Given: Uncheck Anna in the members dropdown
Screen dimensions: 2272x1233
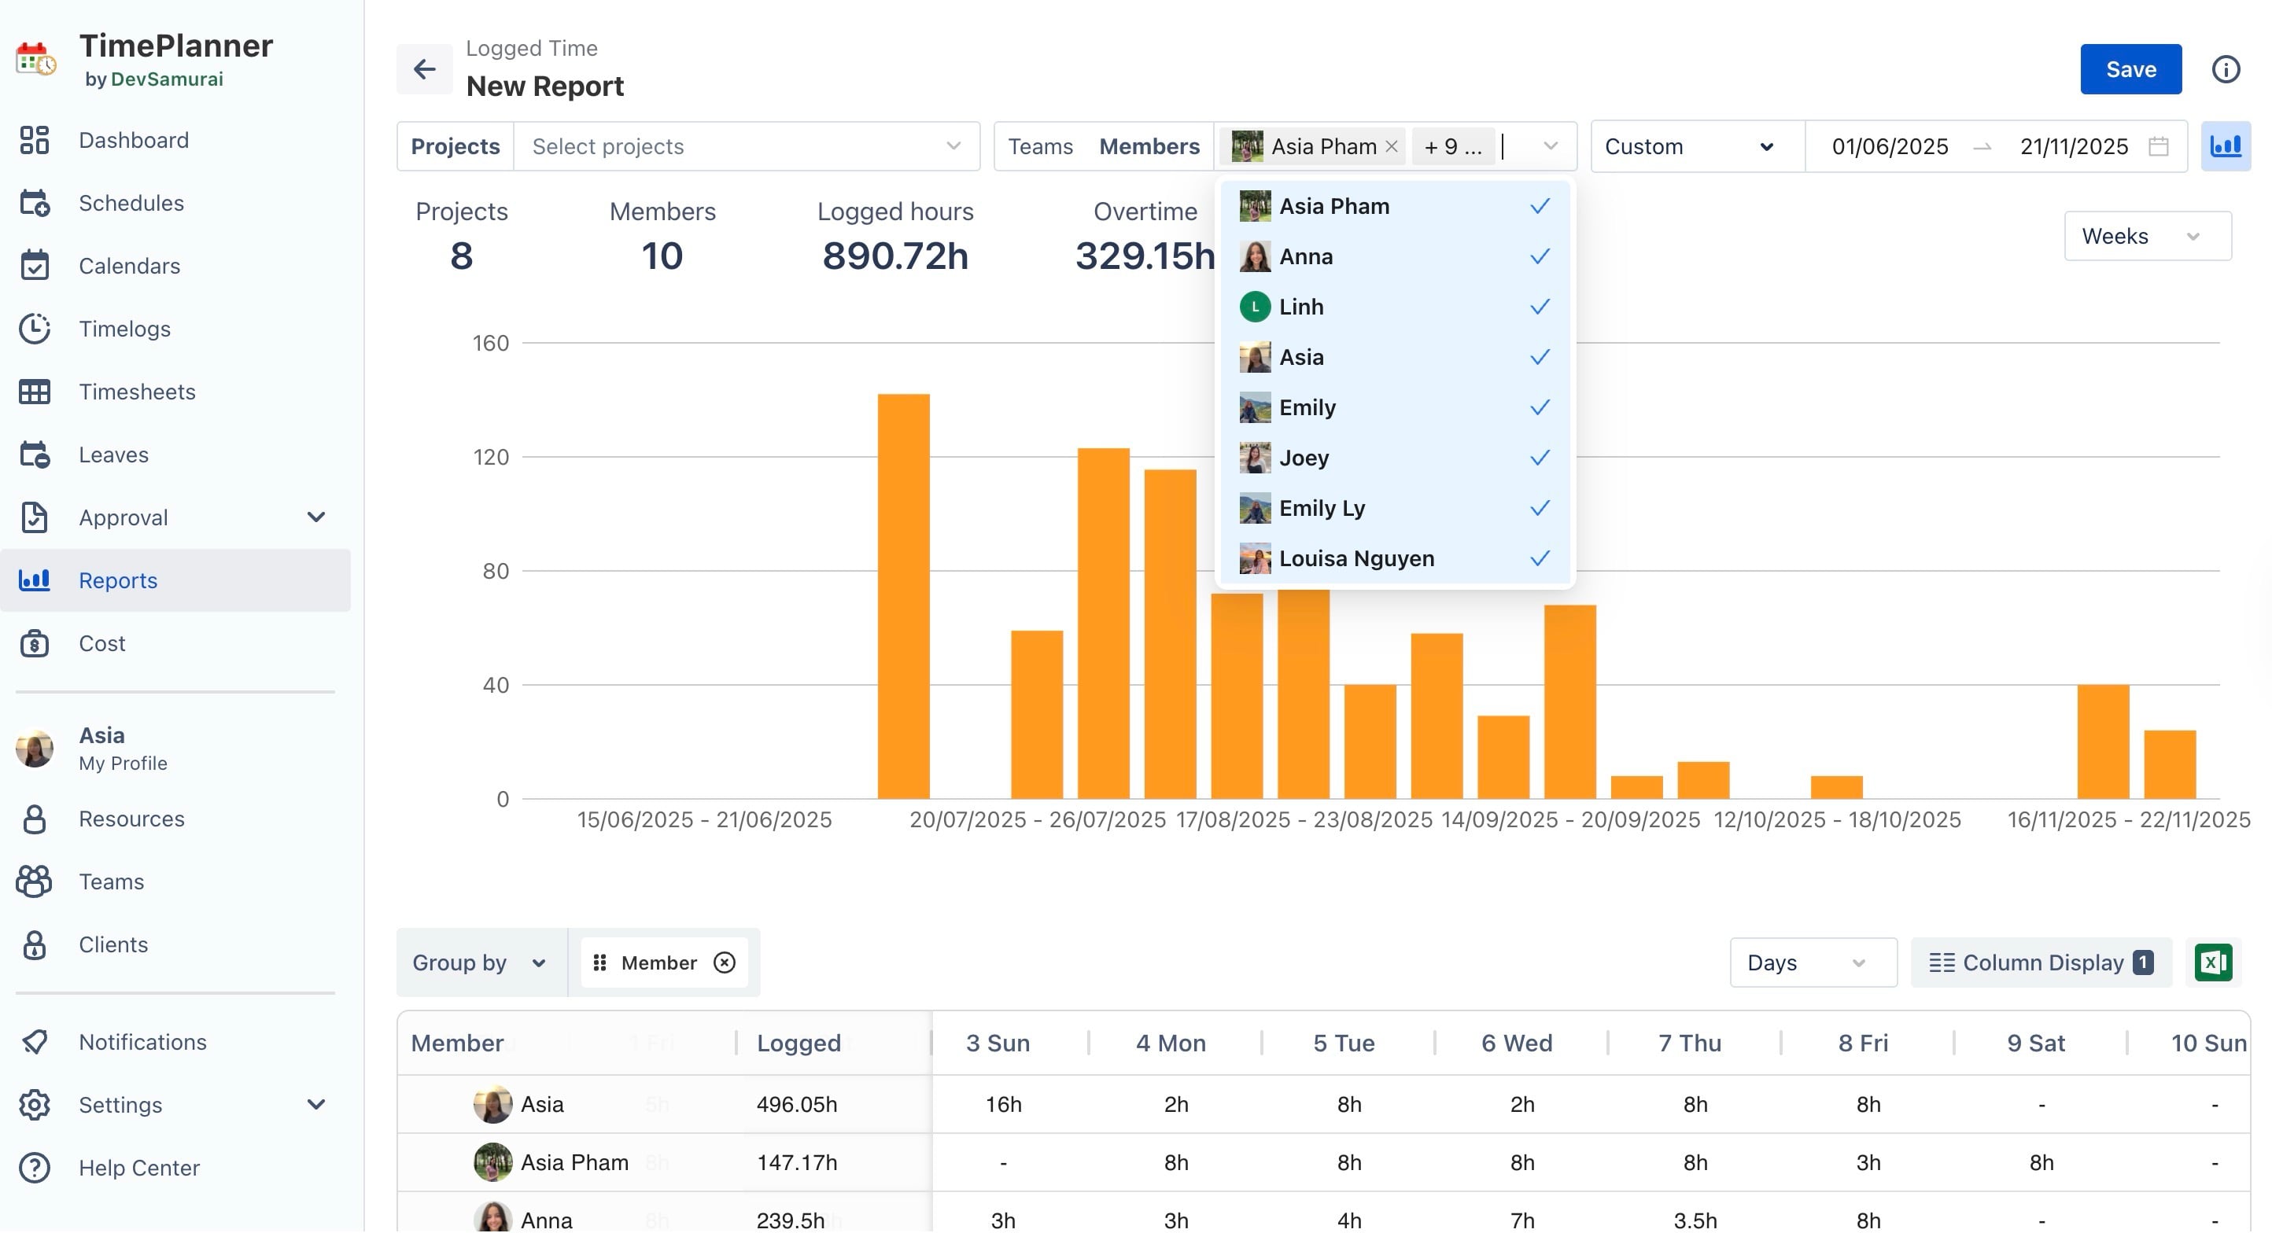Looking at the screenshot, I should 1394,256.
